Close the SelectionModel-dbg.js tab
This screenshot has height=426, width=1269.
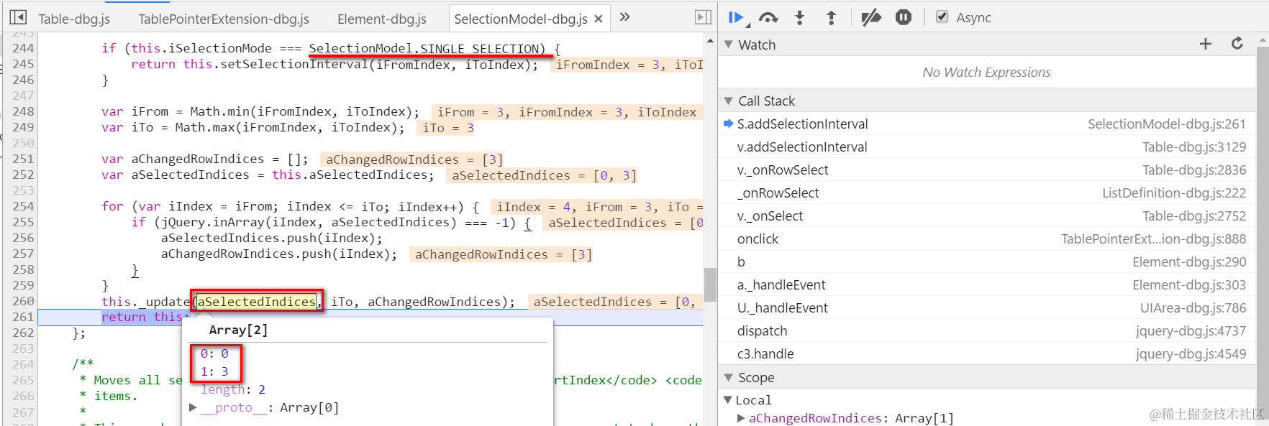598,19
